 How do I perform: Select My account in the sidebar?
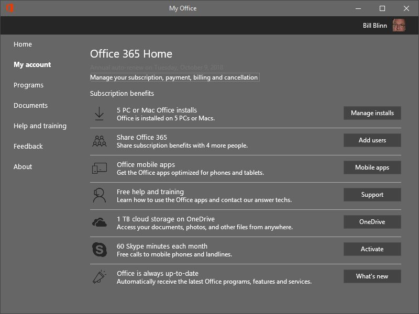click(x=32, y=64)
